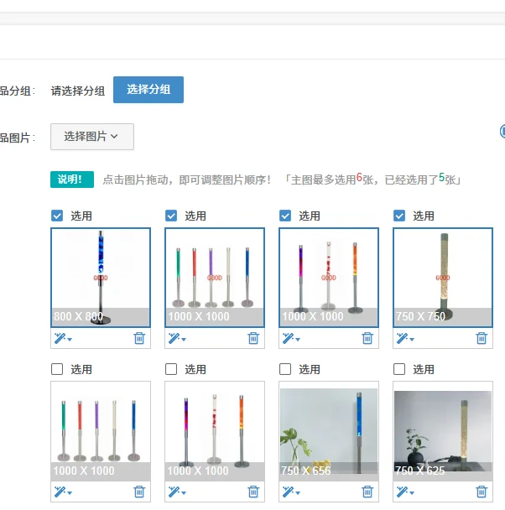The image size is (505, 510).
Task: Click magic wand icon under three-lamp selected image
Action: [288, 338]
